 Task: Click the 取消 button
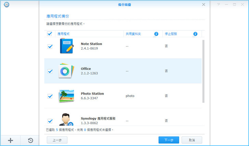[x=192, y=140]
